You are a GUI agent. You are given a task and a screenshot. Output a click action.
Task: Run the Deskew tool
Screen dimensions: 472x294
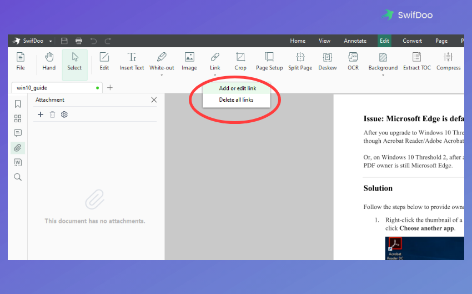click(x=328, y=62)
